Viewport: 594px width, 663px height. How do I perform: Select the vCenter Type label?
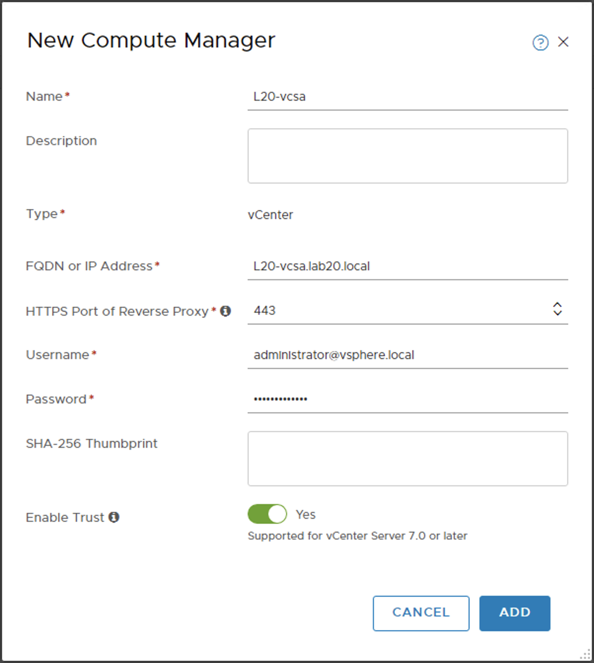pos(271,215)
